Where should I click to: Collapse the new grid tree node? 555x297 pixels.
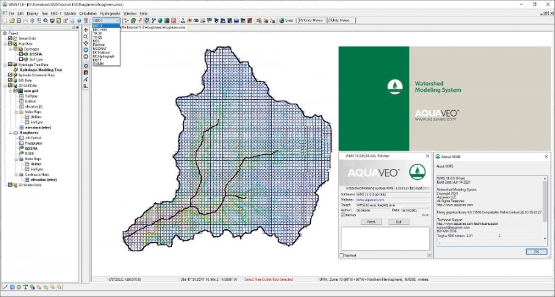pos(10,91)
